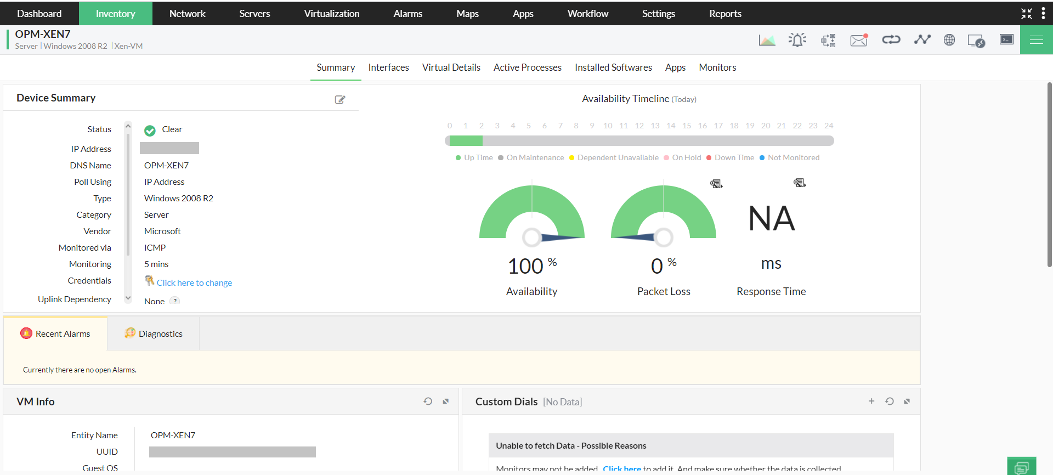The image size is (1053, 475).
Task: Open the device graphs chart icon
Action: [x=767, y=40]
